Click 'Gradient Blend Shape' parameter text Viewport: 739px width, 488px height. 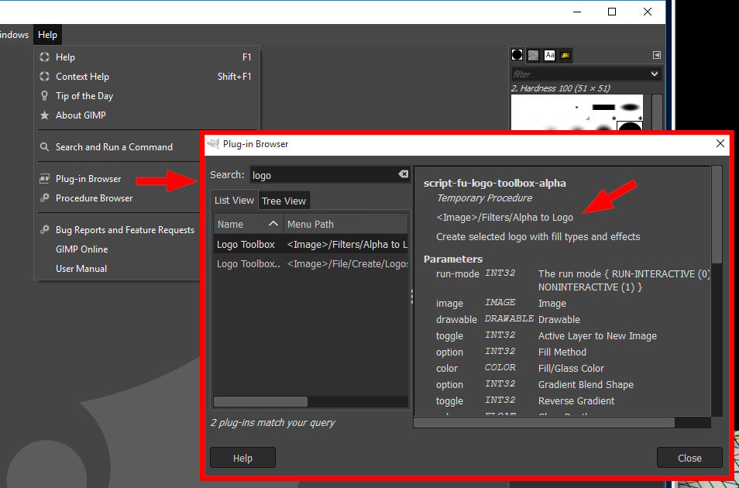[x=586, y=385]
